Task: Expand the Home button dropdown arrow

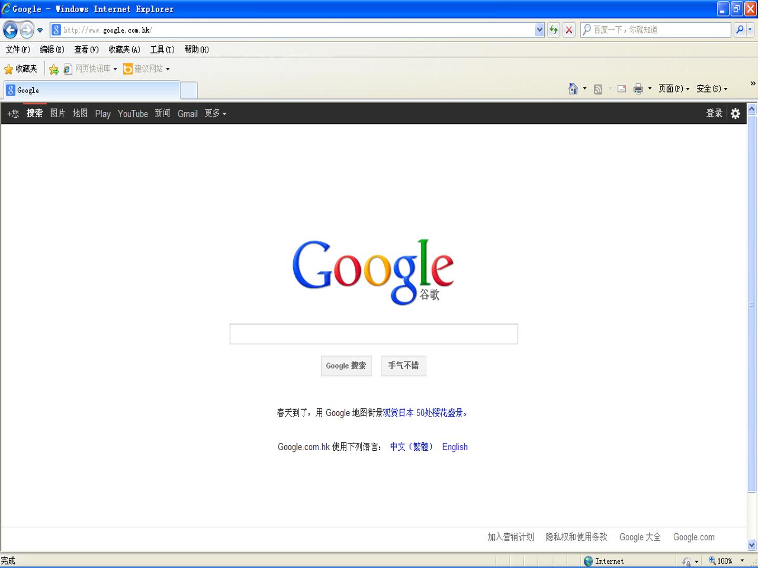Action: coord(585,89)
